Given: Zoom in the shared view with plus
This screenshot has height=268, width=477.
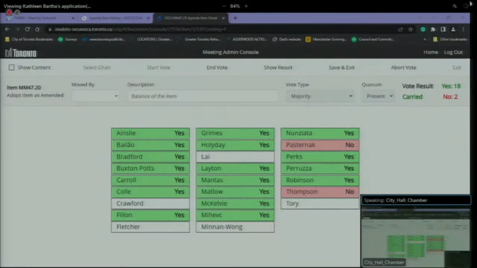Looking at the screenshot, I should pyautogui.click(x=246, y=6).
